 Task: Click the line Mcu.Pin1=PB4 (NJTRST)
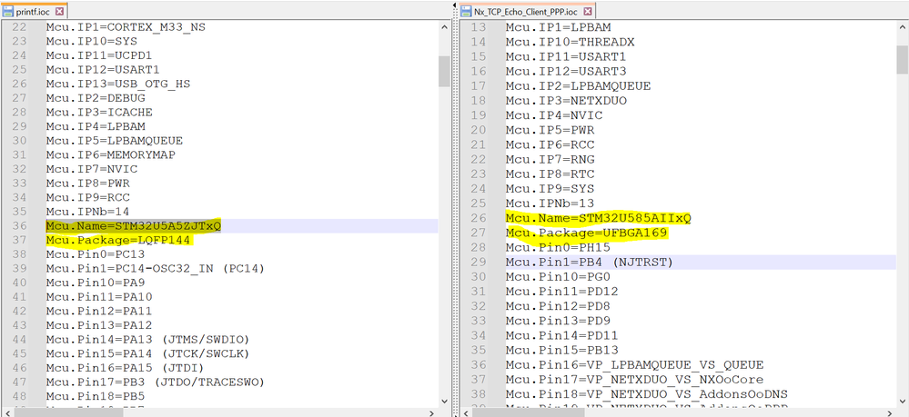pos(589,263)
